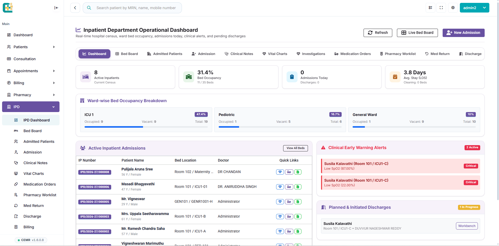
Task: Select the Low SpO2 (87.00%) critical alert
Action: (x=400, y=166)
